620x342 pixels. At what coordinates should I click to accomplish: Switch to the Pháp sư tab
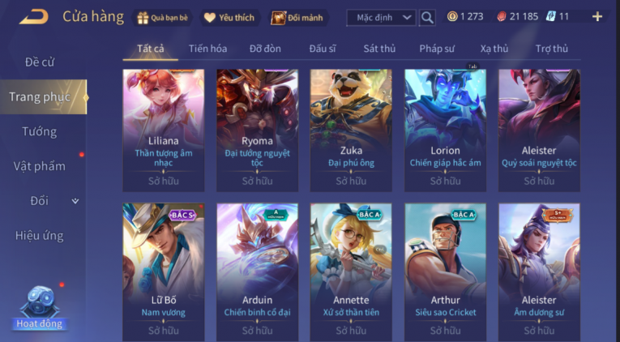(437, 49)
